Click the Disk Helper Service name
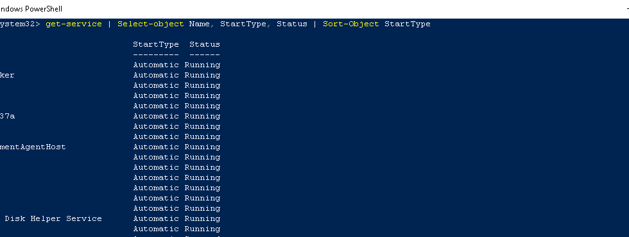The height and width of the screenshot is (237, 629). pyautogui.click(x=53, y=218)
